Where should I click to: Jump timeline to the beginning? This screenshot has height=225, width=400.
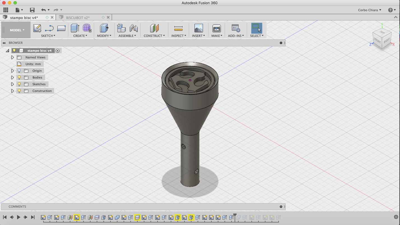[x=5, y=217]
